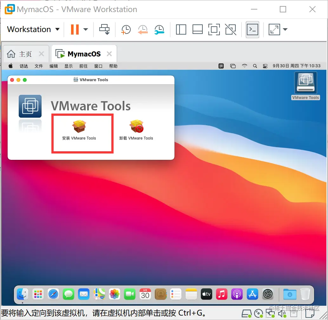This screenshot has height=320, width=328.
Task: Open Control Center from the menu bar
Action: coord(265,66)
